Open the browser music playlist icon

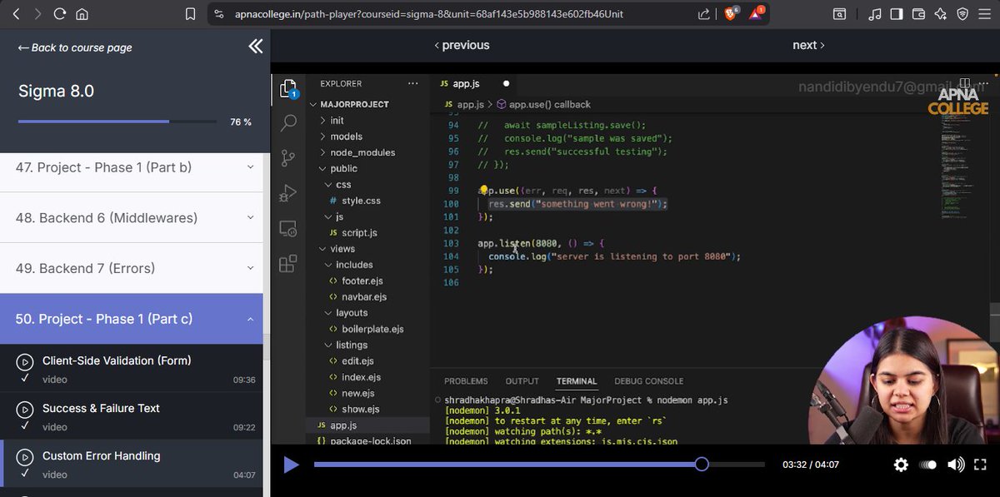tap(874, 14)
